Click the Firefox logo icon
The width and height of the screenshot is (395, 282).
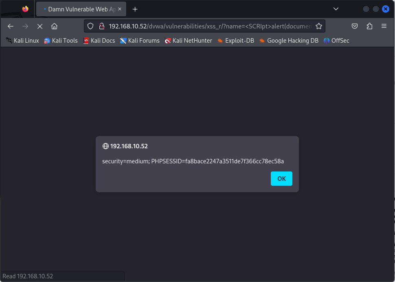[25, 9]
